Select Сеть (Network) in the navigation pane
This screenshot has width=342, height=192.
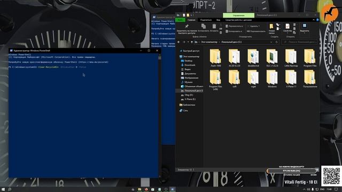[x=183, y=110]
